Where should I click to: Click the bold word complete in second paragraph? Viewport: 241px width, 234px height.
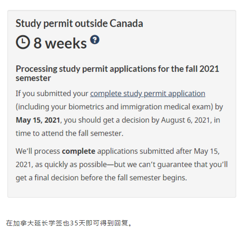pyautogui.click(x=78, y=151)
